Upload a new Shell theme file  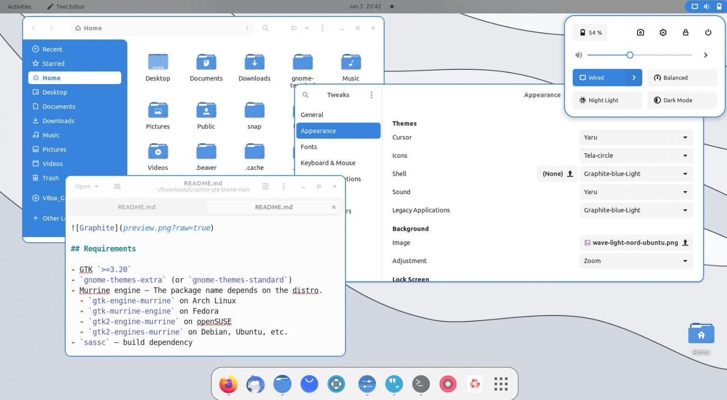(x=570, y=173)
